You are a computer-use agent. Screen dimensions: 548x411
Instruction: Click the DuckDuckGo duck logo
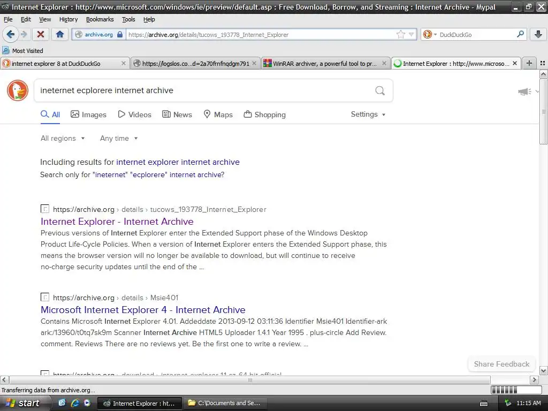click(18, 90)
